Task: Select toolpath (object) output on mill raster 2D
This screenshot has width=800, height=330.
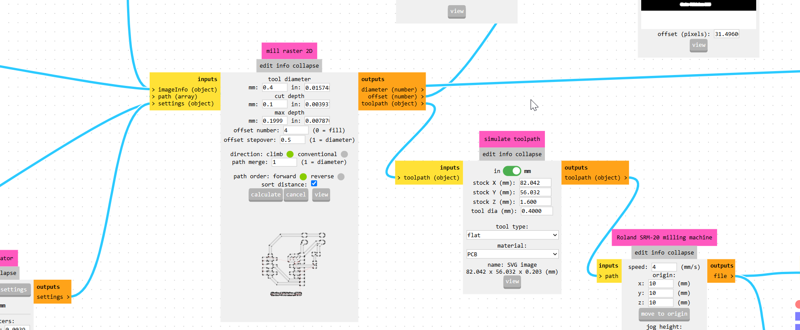Action: coord(392,104)
